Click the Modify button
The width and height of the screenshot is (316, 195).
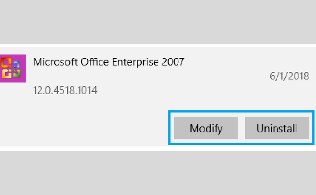[x=206, y=128]
